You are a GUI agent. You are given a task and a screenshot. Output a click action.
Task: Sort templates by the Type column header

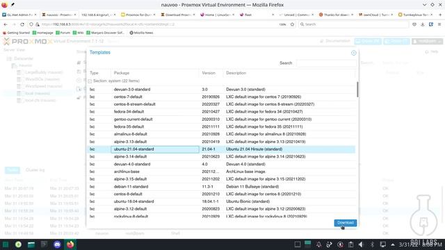click(99, 73)
